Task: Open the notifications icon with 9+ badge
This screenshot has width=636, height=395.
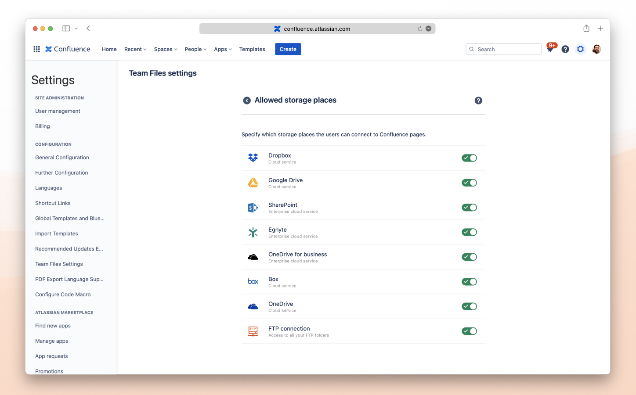Action: pos(550,48)
